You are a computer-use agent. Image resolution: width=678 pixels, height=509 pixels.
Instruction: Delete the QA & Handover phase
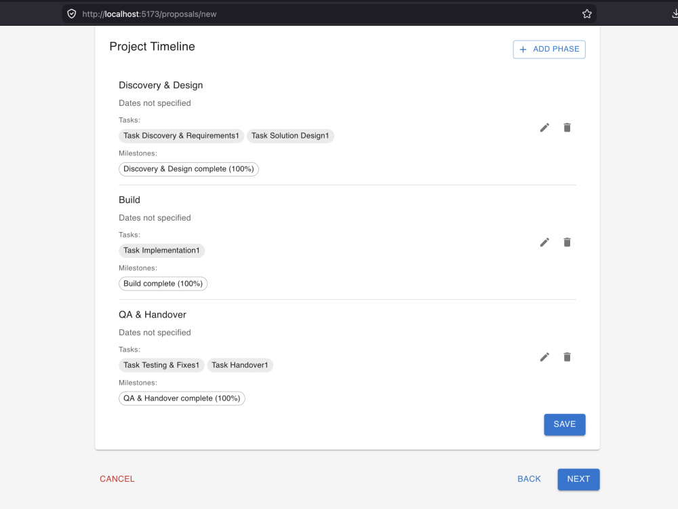pyautogui.click(x=567, y=357)
